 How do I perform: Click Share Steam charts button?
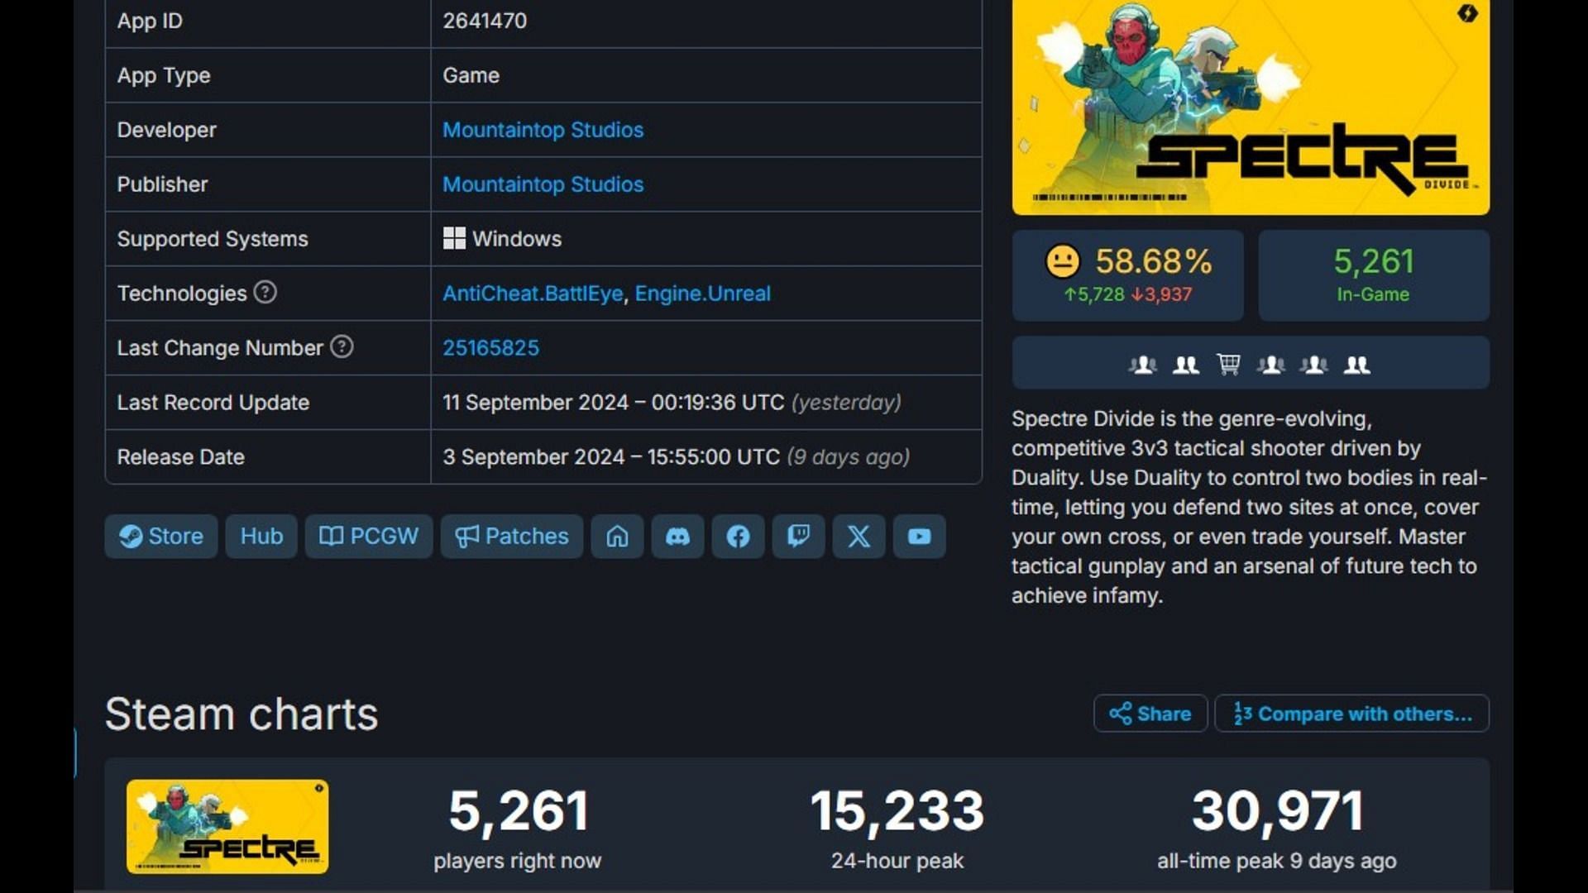coord(1150,713)
